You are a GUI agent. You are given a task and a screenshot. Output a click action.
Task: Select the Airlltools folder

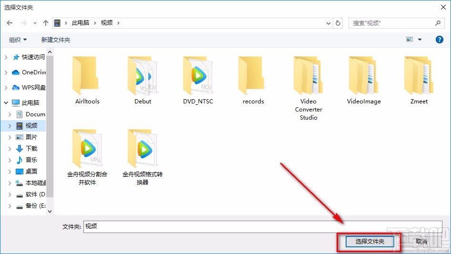tap(87, 80)
